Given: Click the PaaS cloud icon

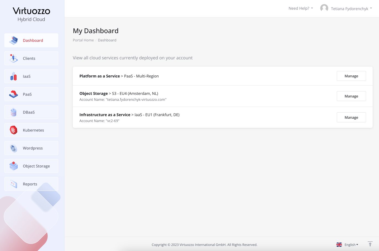Looking at the screenshot, I should pos(14,94).
